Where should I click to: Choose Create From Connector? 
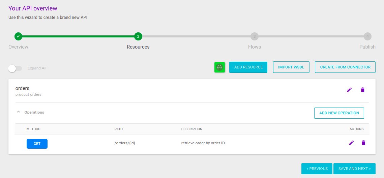pyautogui.click(x=345, y=67)
